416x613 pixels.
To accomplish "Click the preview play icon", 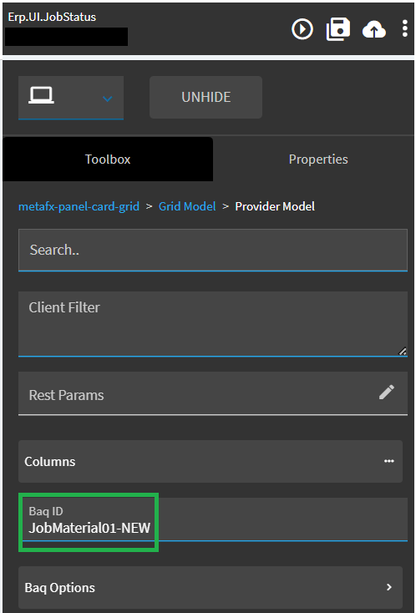I will pos(302,29).
